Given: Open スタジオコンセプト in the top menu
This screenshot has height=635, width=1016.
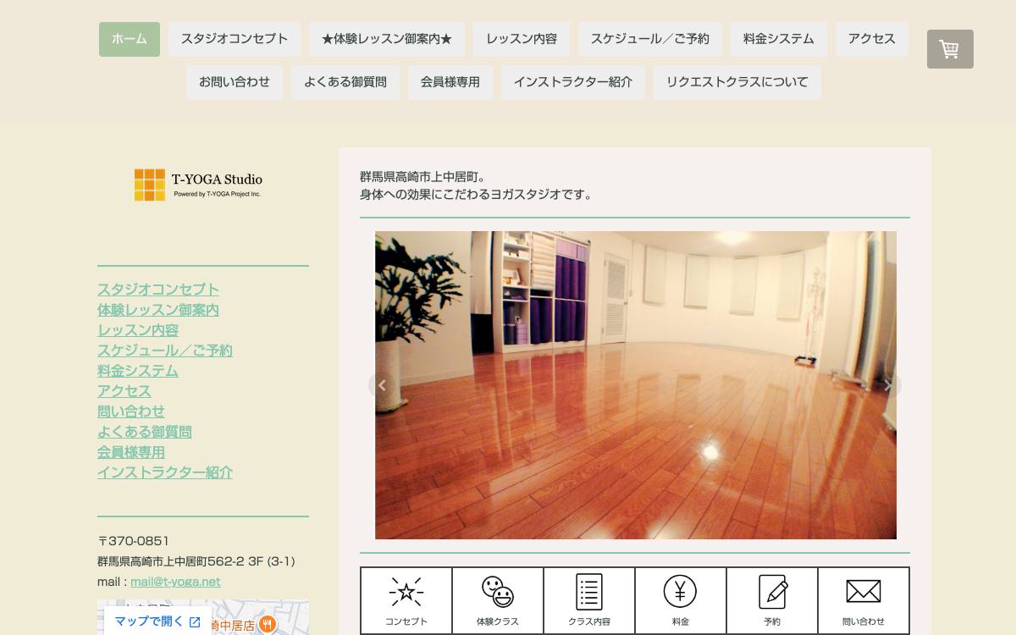Looking at the screenshot, I should pyautogui.click(x=235, y=39).
